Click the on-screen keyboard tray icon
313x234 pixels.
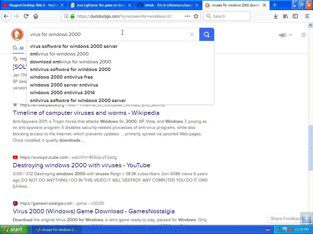(x=268, y=230)
